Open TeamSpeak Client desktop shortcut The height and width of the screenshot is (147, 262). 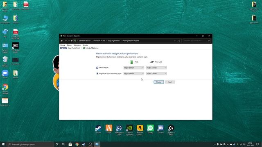pos(119,130)
